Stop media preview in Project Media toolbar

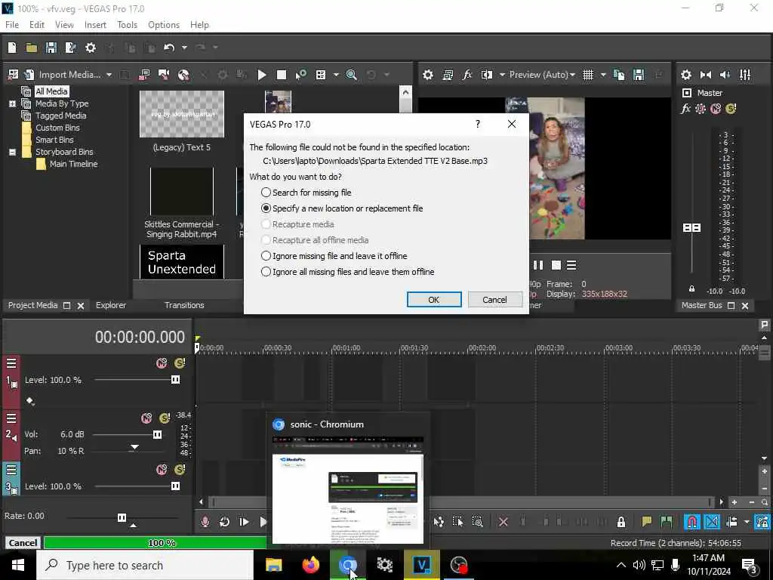[x=282, y=75]
